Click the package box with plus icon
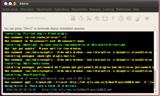160x96 pixels. [97, 18]
